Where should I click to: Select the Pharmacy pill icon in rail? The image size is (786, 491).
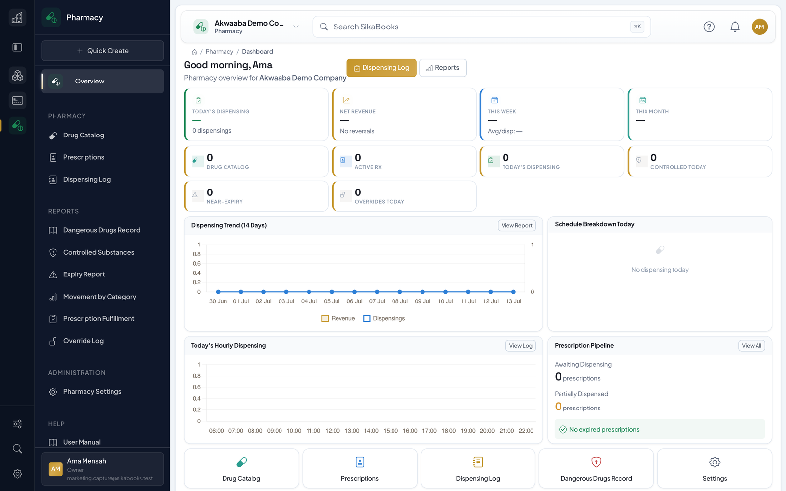pos(17,125)
